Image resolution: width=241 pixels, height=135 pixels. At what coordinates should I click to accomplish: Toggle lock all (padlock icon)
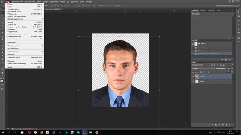point(209,72)
